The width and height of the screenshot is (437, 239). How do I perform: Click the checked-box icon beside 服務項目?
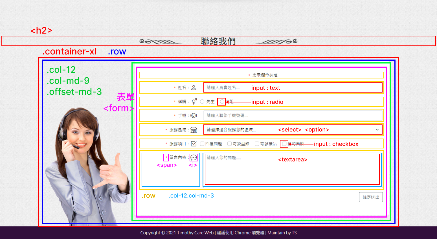194,144
